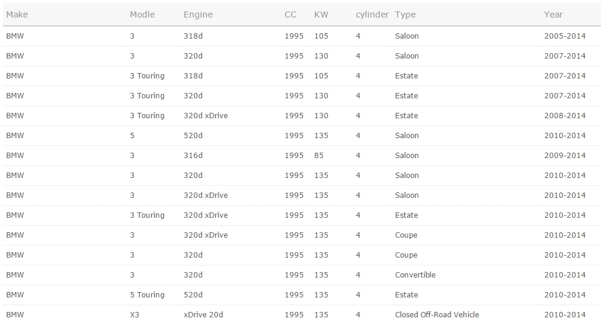
Task: Select the KW column header
Action: pos(321,14)
